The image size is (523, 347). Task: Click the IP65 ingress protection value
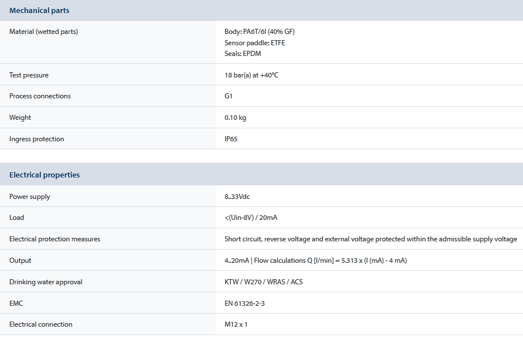coord(231,139)
